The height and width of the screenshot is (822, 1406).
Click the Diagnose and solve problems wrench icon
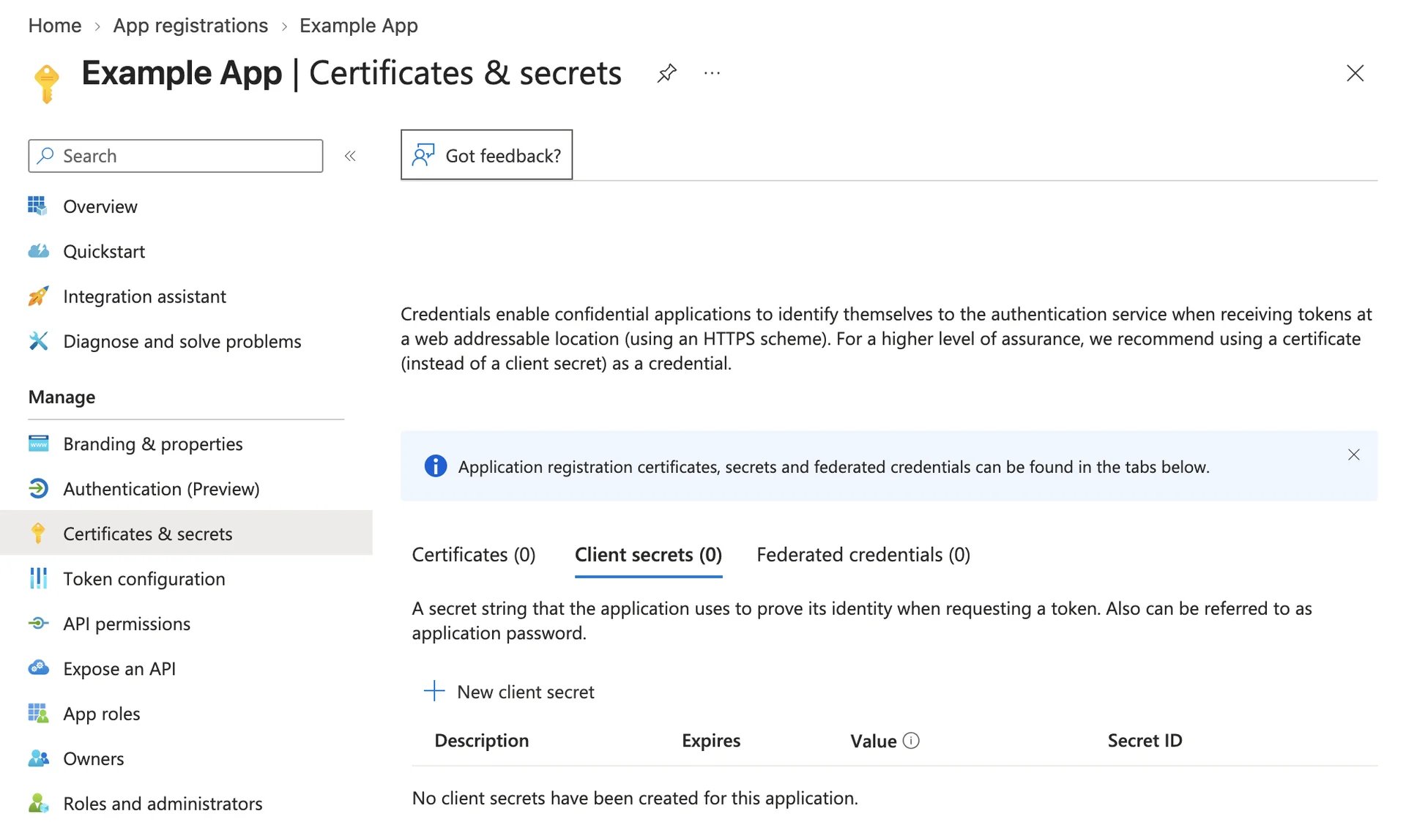click(38, 341)
